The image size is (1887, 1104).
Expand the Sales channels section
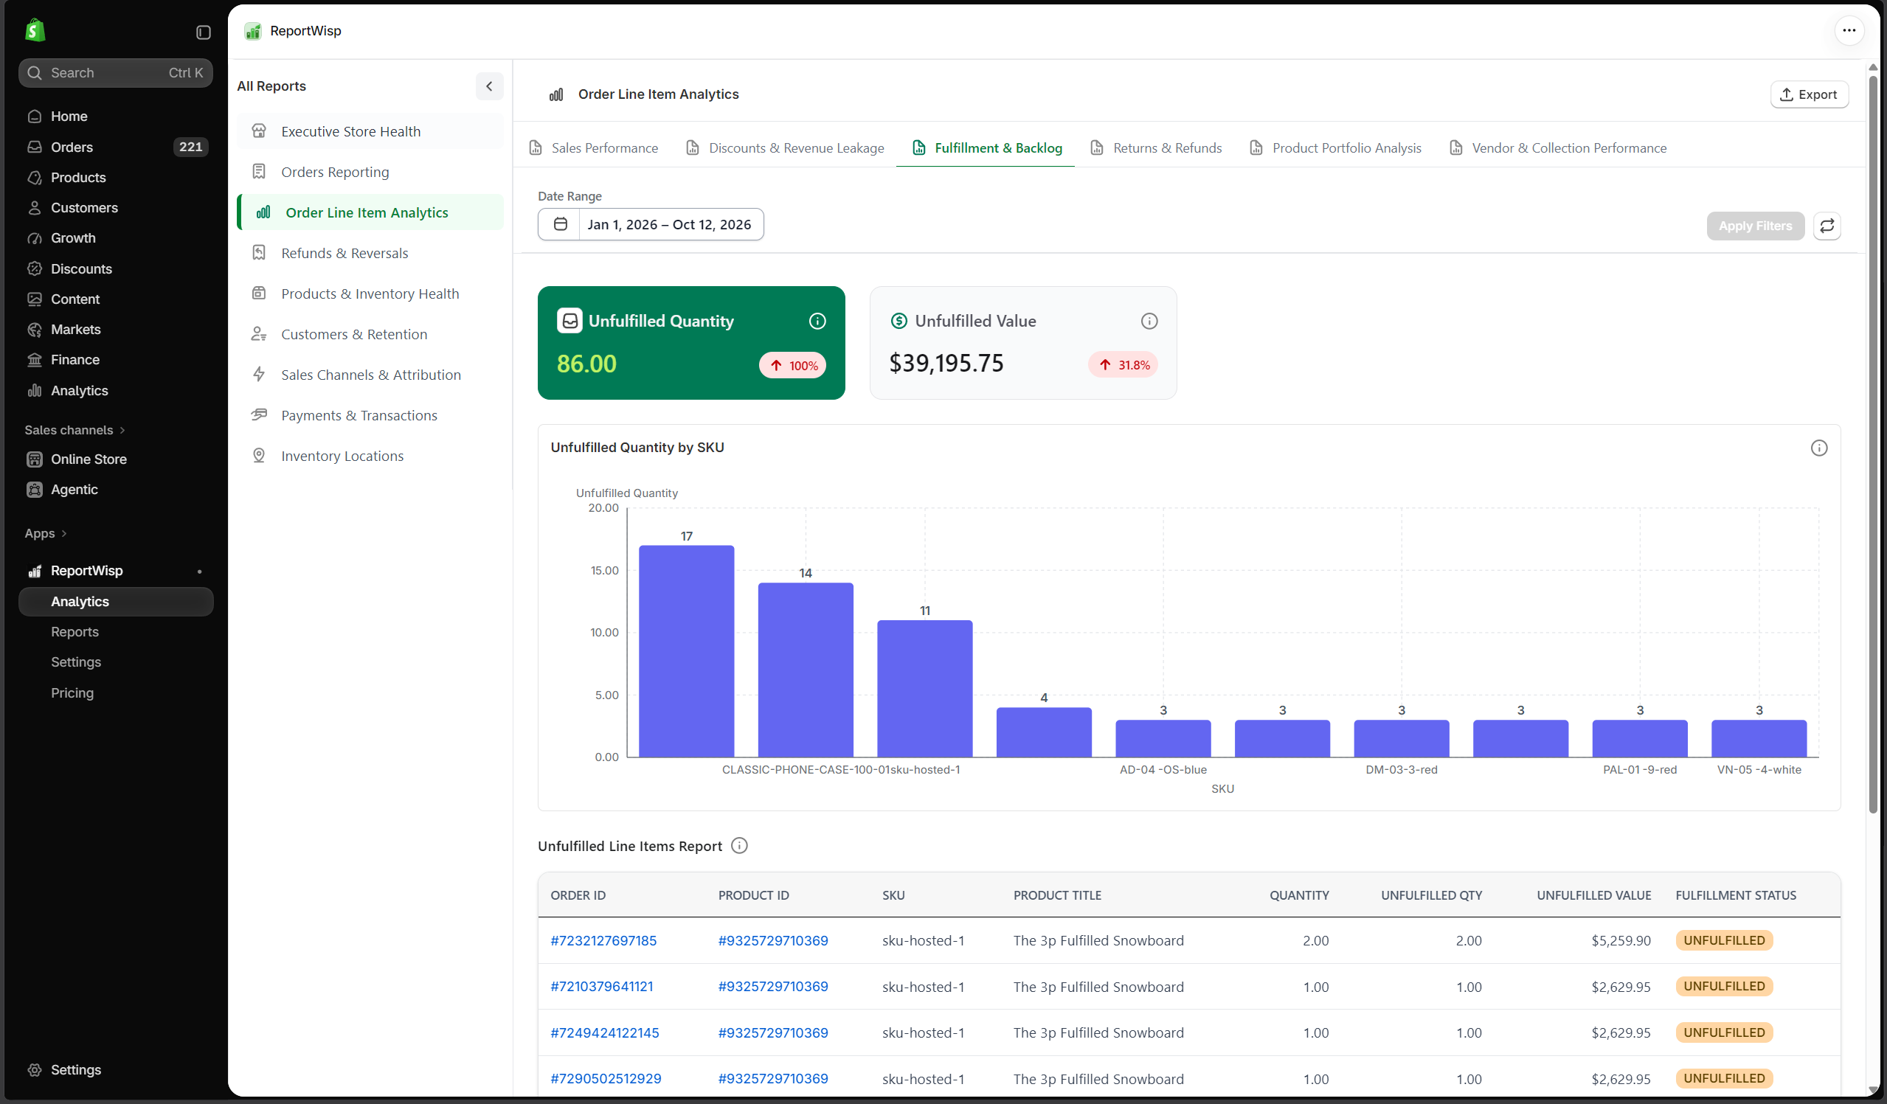tap(75, 430)
